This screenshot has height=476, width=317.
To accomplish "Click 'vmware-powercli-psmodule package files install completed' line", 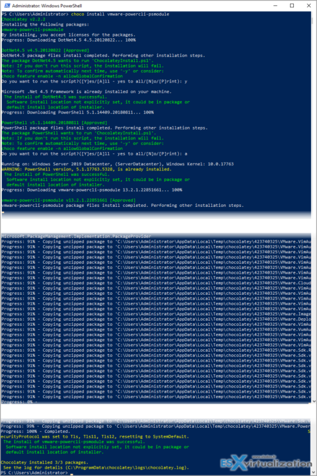I will click(x=123, y=206).
